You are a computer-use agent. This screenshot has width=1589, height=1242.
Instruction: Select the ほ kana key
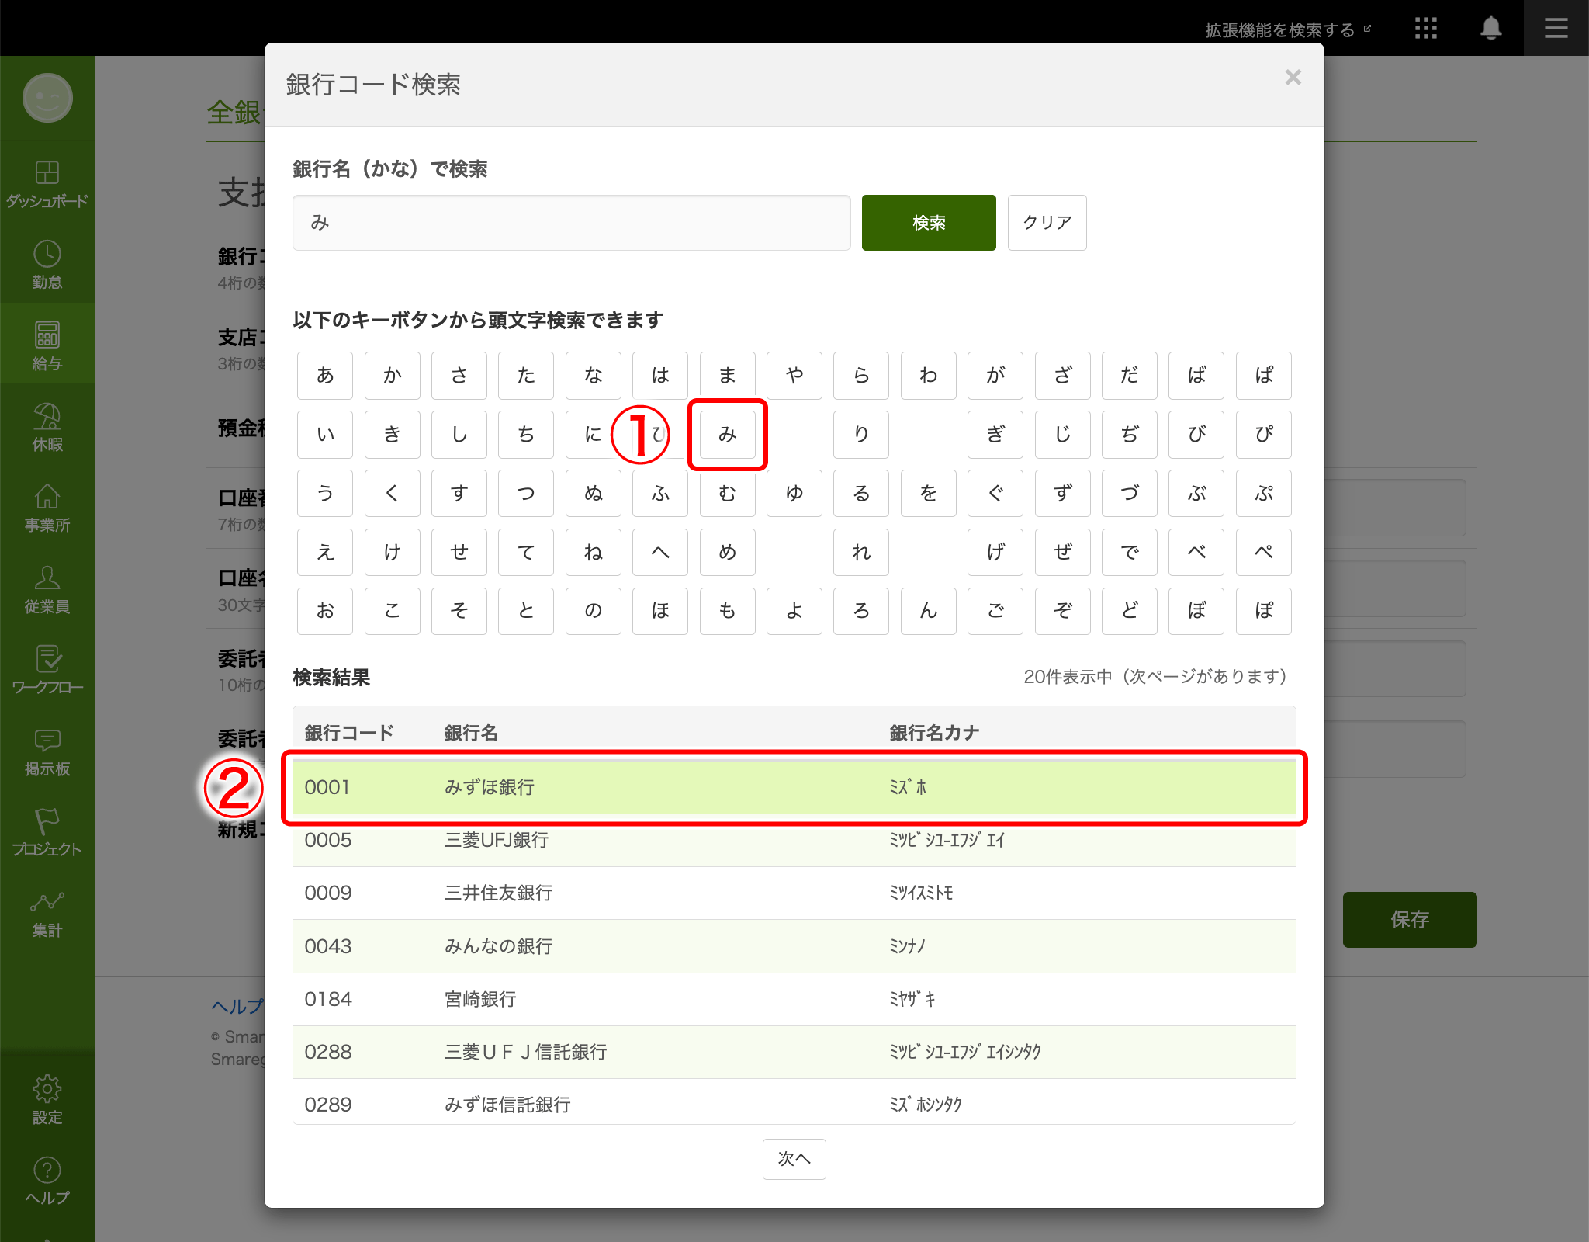tap(660, 611)
